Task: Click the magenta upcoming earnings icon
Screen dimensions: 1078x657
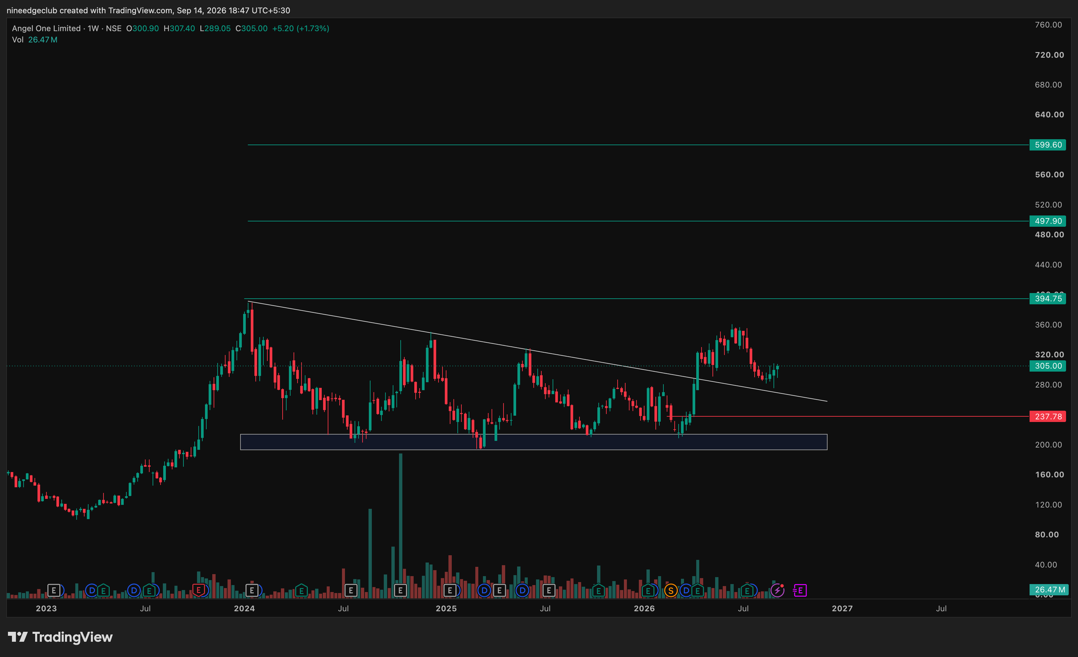Action: pos(800,591)
